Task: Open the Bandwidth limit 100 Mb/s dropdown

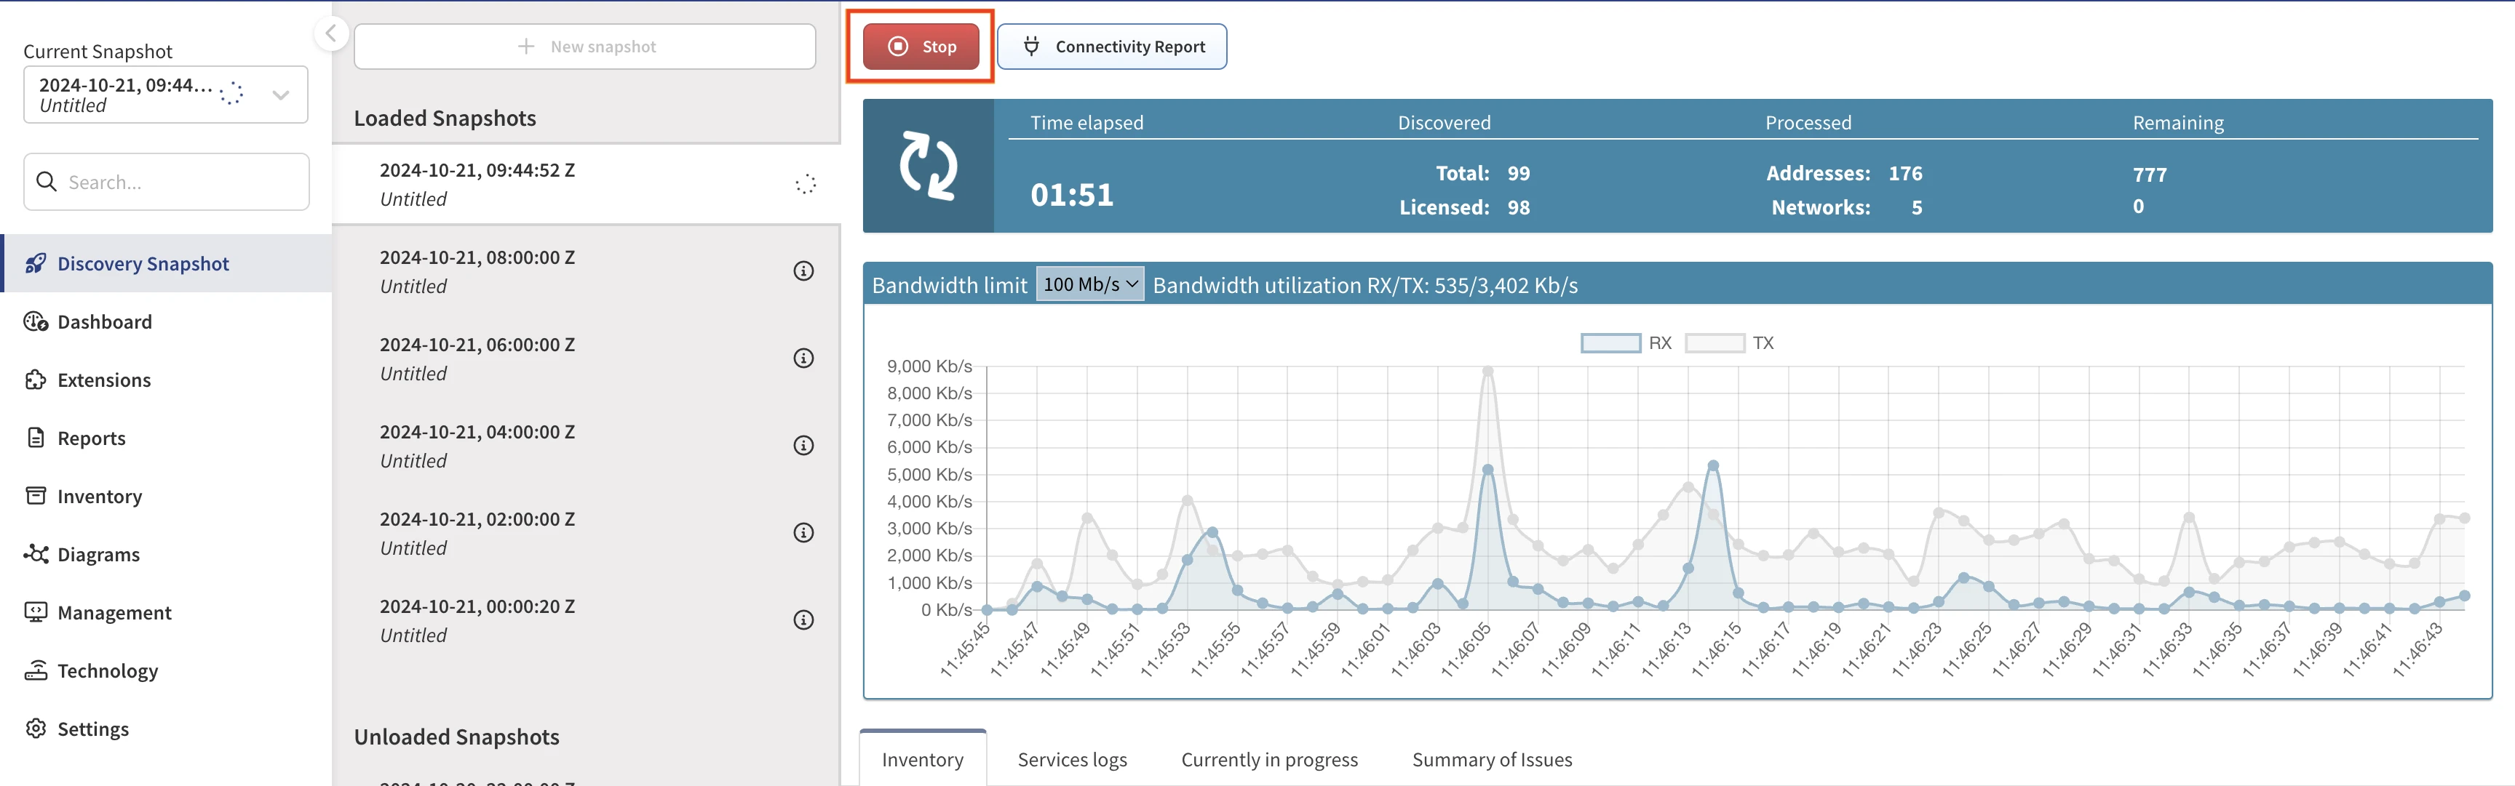Action: [x=1089, y=284]
